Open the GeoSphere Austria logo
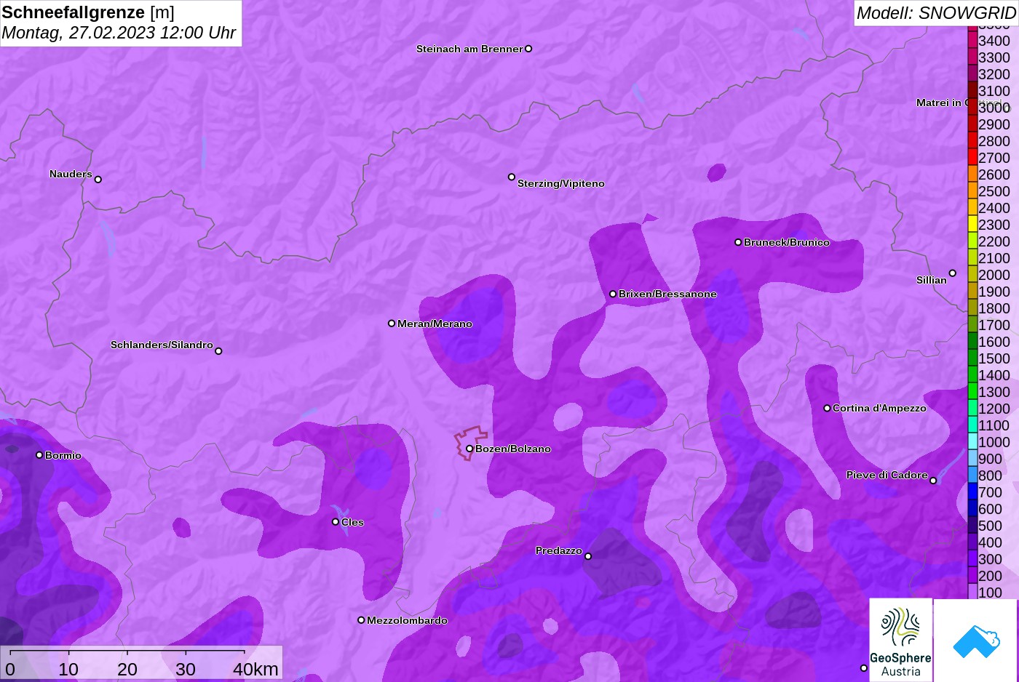1019x682 pixels. [x=901, y=640]
